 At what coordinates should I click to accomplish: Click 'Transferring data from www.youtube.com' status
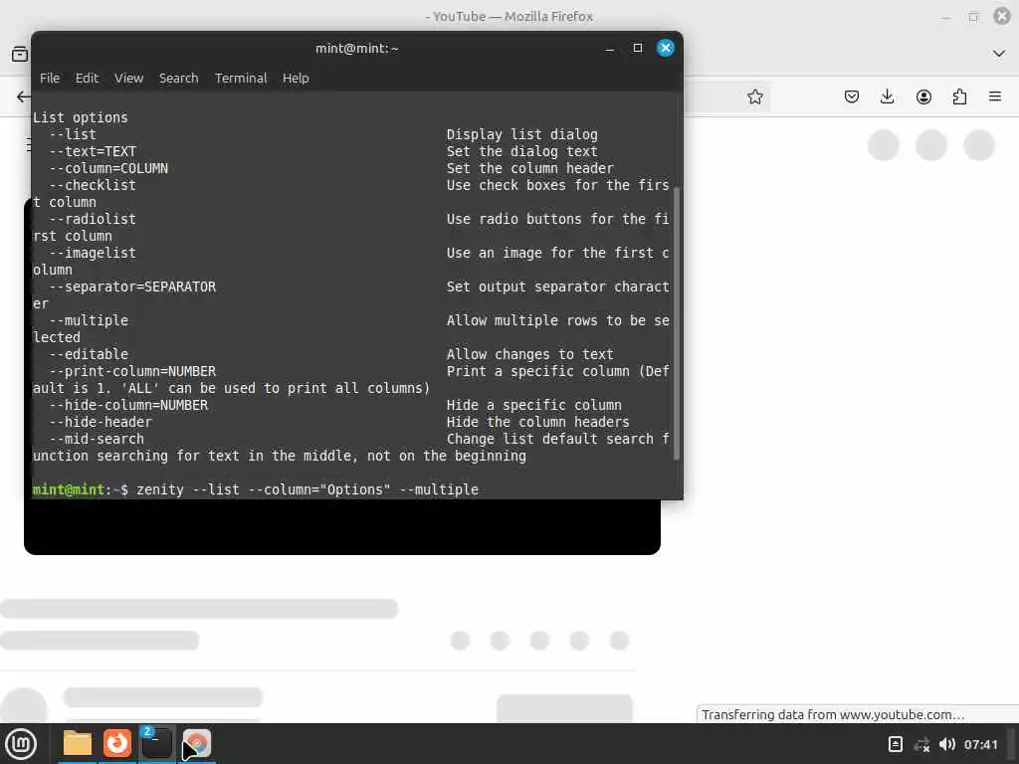(833, 714)
